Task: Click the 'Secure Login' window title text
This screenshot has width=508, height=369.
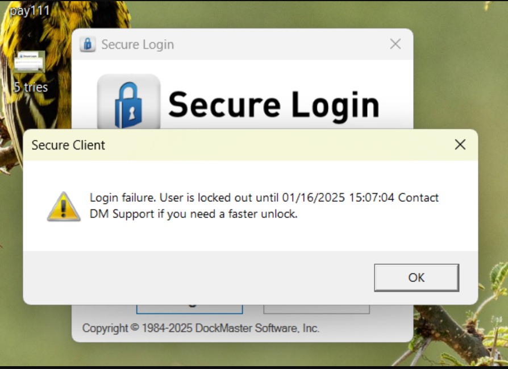Action: click(138, 44)
